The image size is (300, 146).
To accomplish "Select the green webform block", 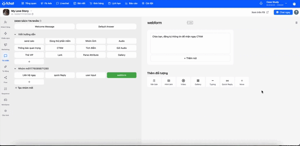I will (122, 75).
